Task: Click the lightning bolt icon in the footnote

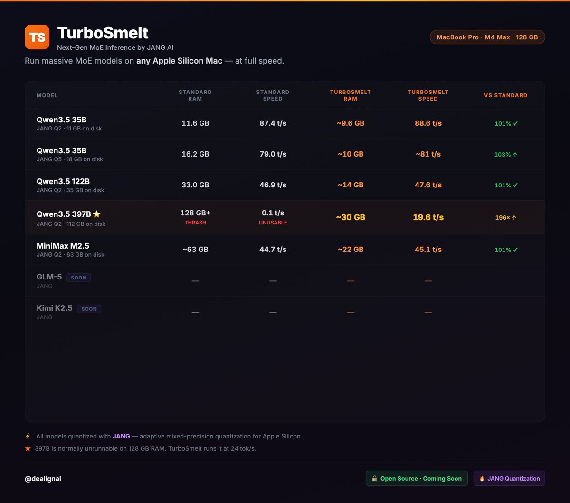Action: coord(28,436)
